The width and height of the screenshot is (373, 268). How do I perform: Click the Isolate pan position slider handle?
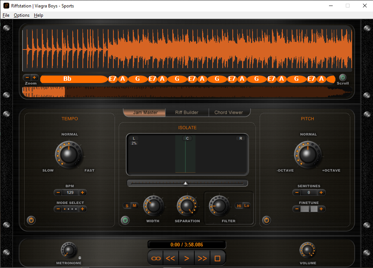point(185,183)
